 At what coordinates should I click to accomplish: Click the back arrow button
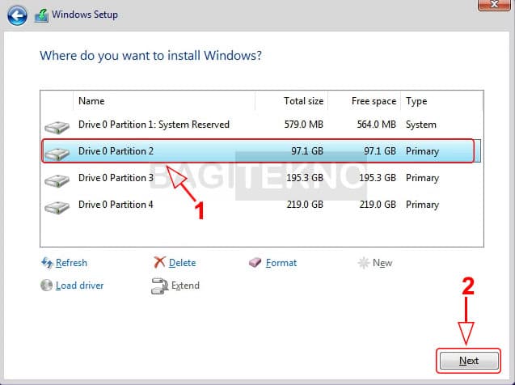(17, 15)
